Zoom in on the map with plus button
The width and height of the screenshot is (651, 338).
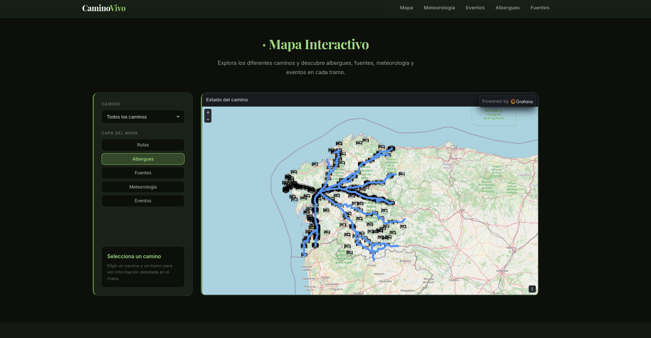[208, 112]
